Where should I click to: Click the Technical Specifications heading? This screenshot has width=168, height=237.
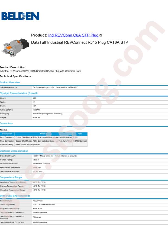[x=15, y=76]
